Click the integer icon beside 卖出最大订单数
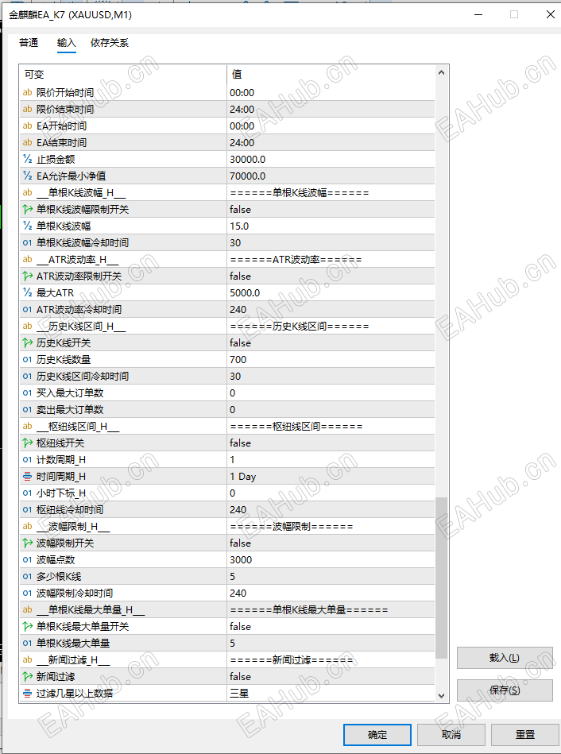Screen dimensions: 561x754 click(x=28, y=410)
